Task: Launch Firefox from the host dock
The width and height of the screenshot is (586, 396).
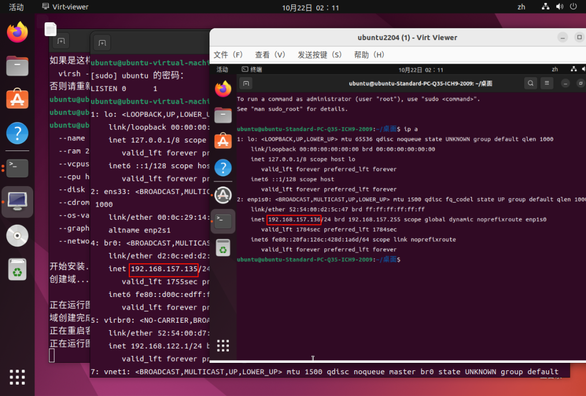Action: (x=17, y=32)
